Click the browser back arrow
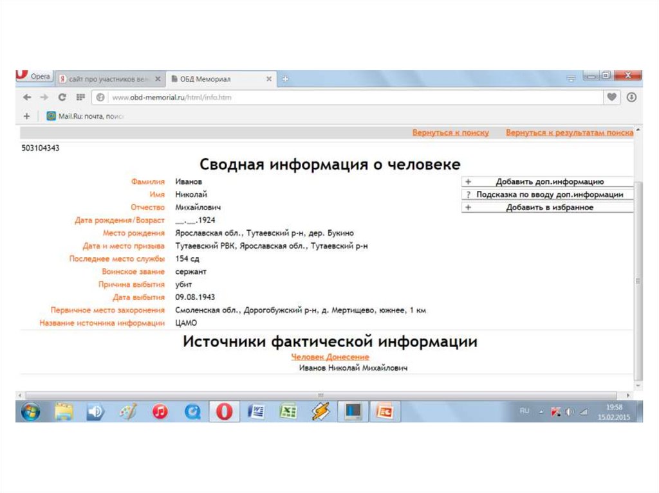 tap(26, 97)
